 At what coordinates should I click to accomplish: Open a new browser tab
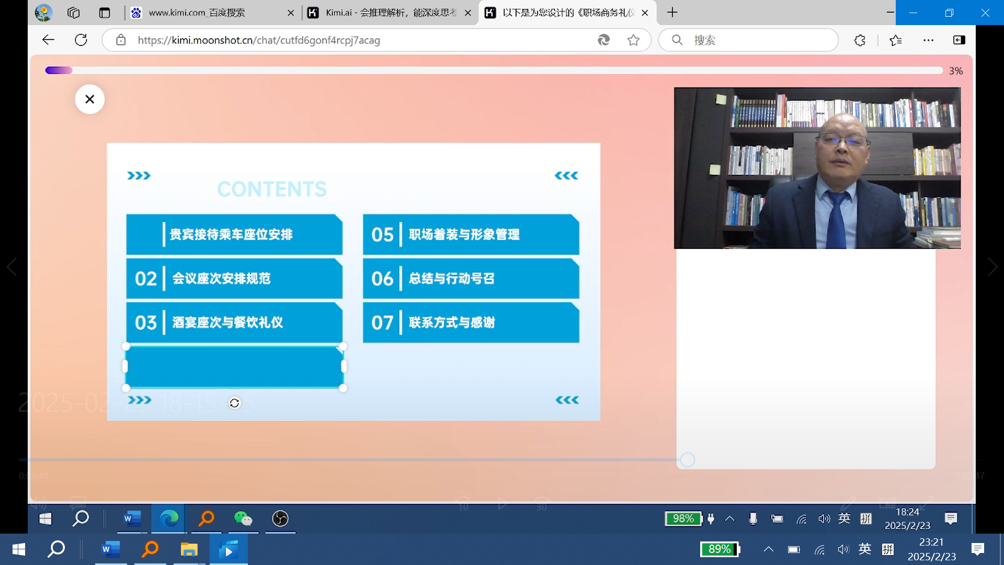672,12
